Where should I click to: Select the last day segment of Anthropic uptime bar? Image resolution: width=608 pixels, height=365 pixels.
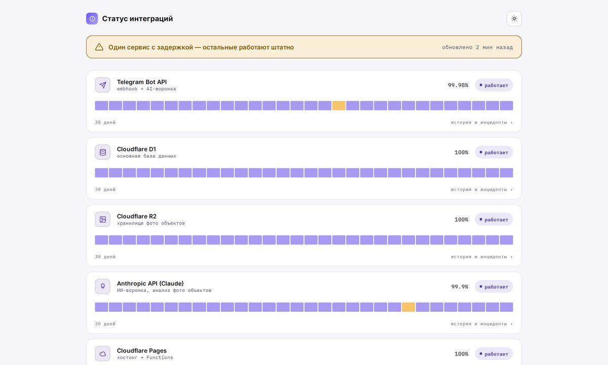507,307
